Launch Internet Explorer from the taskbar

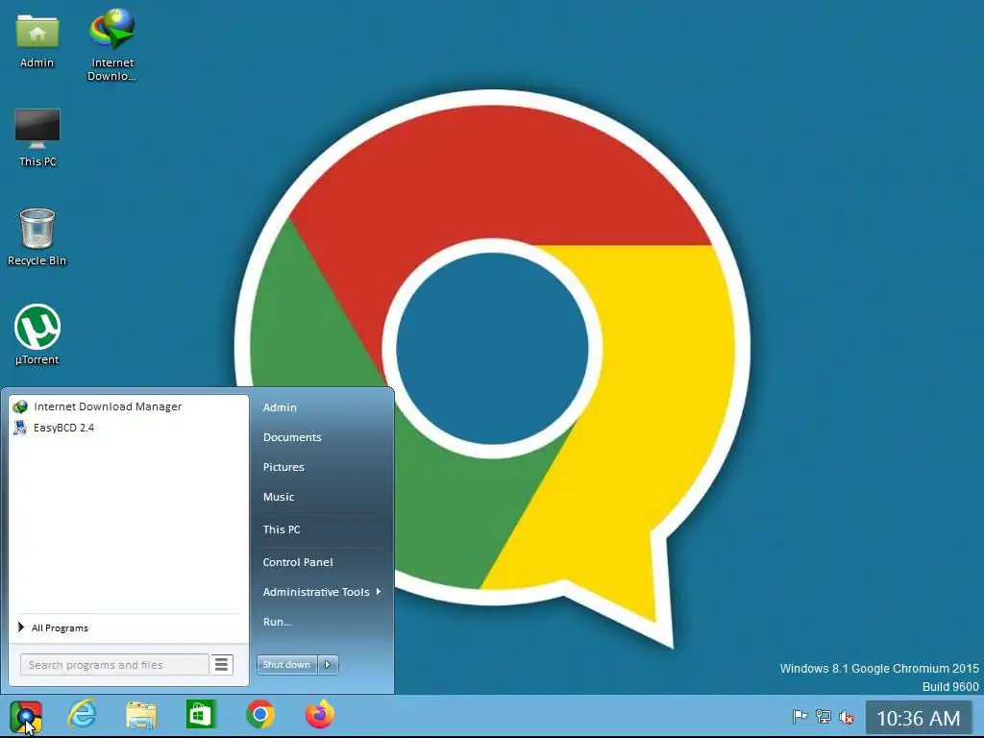coord(83,715)
